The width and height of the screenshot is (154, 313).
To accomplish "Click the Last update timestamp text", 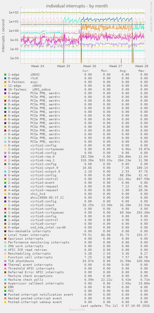I will point(114,306).
